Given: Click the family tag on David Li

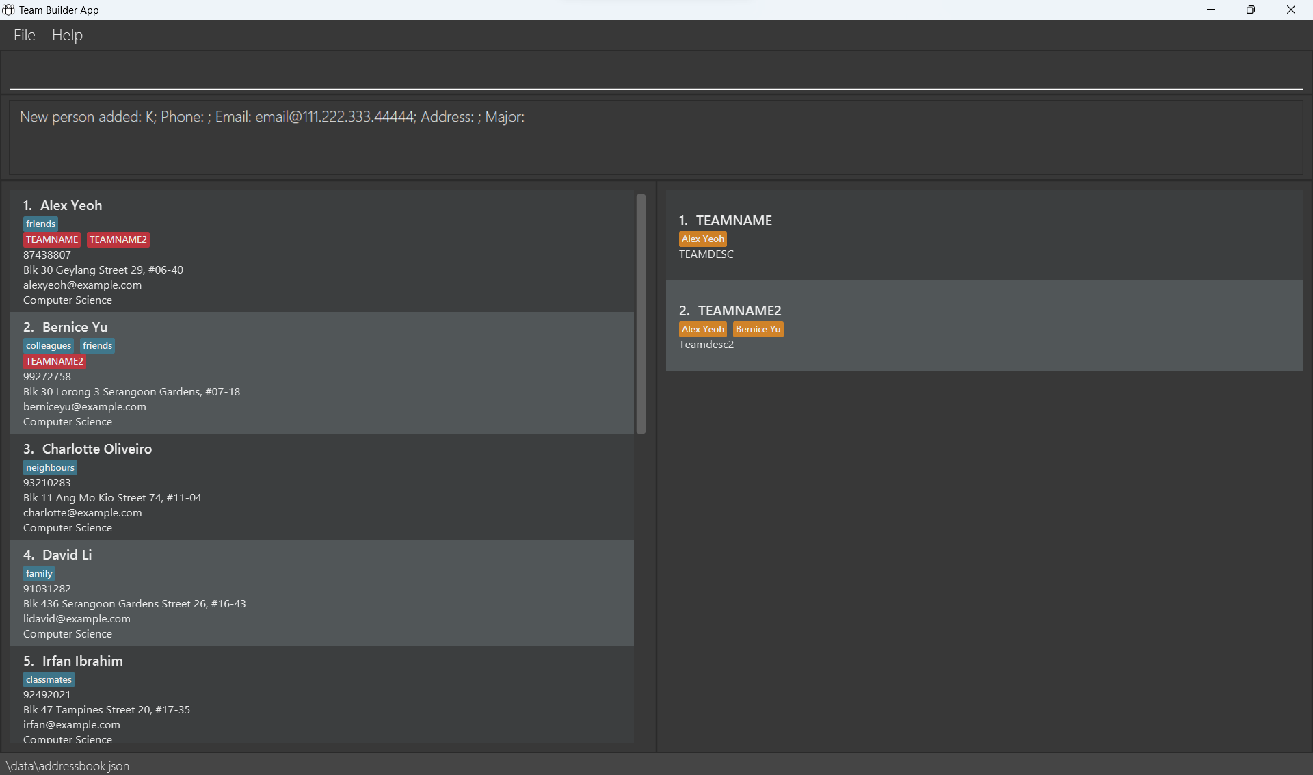Looking at the screenshot, I should click(39, 573).
